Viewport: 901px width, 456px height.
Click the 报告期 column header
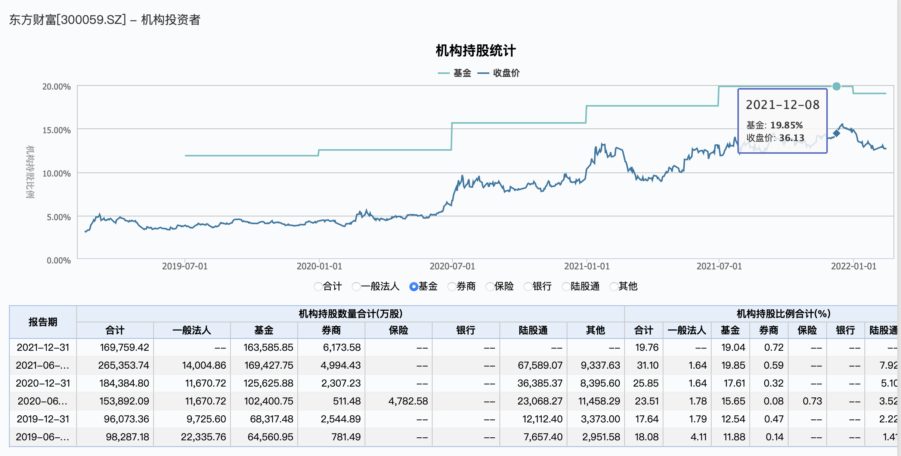[x=43, y=322]
